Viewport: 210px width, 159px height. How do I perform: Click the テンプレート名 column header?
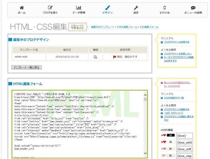[29, 50]
